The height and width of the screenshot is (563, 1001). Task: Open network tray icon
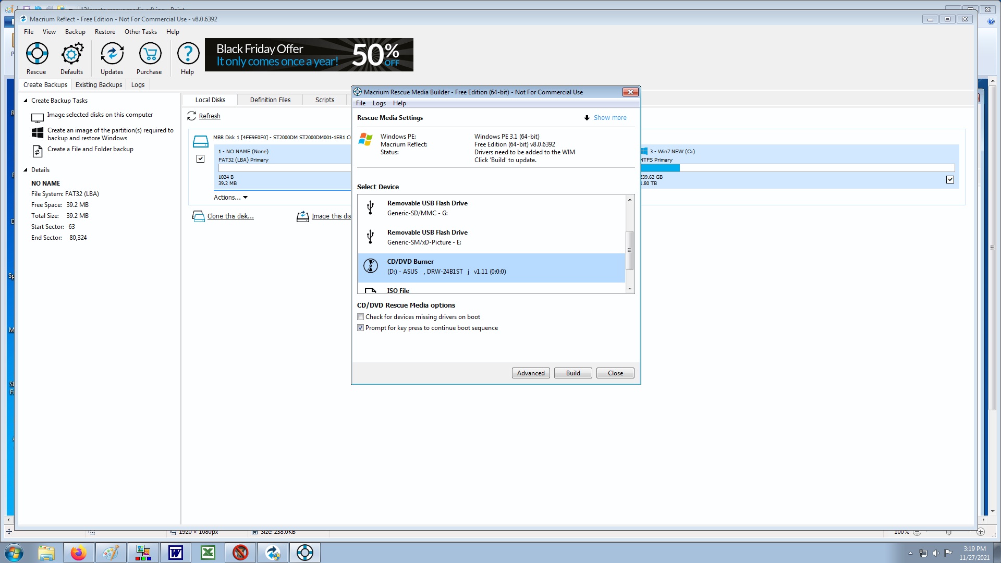click(x=923, y=553)
